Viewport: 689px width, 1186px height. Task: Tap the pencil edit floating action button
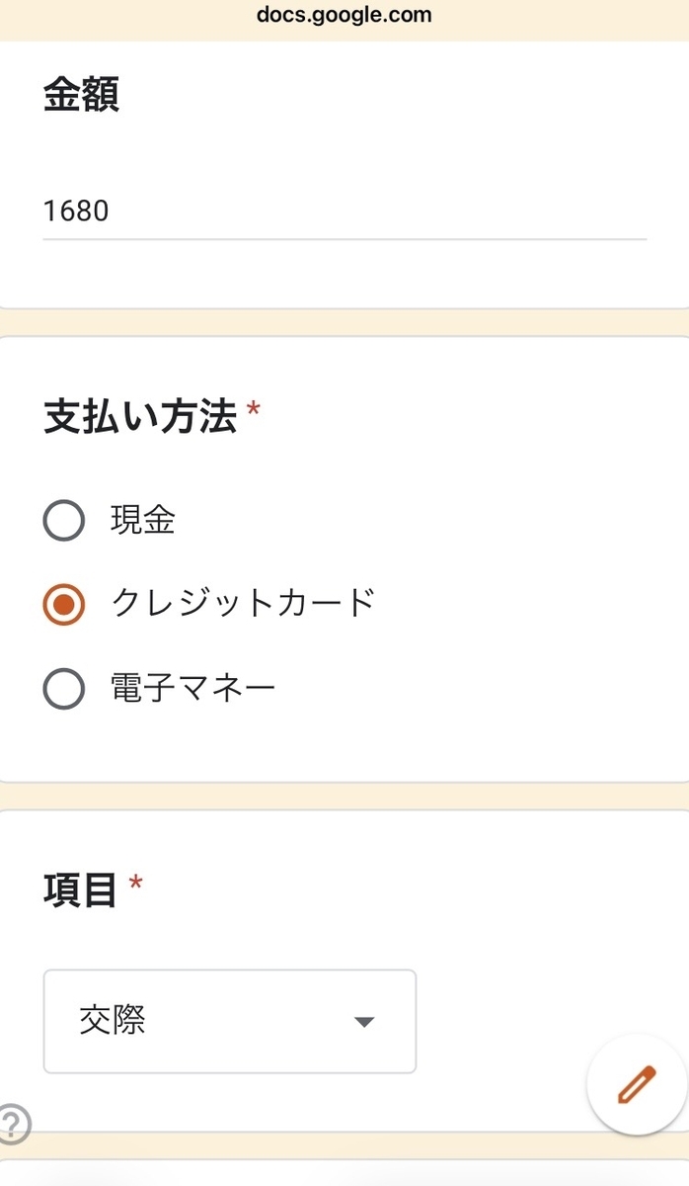pos(636,1084)
